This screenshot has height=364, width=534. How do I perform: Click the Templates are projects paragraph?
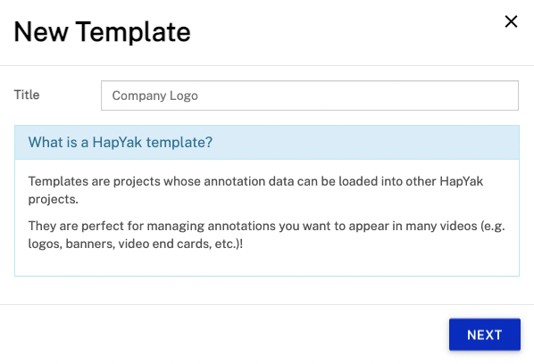pyautogui.click(x=255, y=190)
